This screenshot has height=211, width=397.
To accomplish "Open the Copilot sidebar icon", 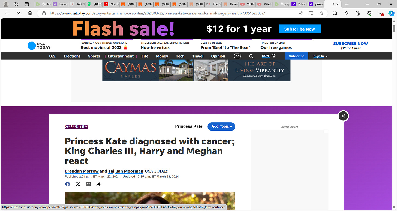I will pos(391,13).
